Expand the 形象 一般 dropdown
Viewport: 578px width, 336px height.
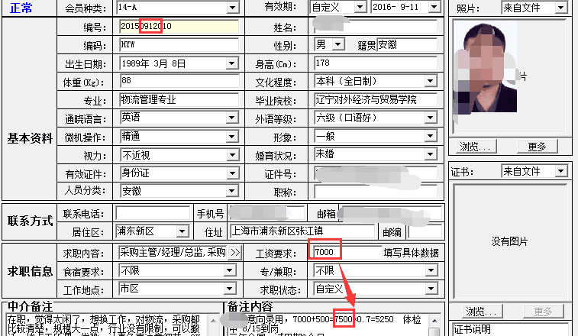point(430,137)
